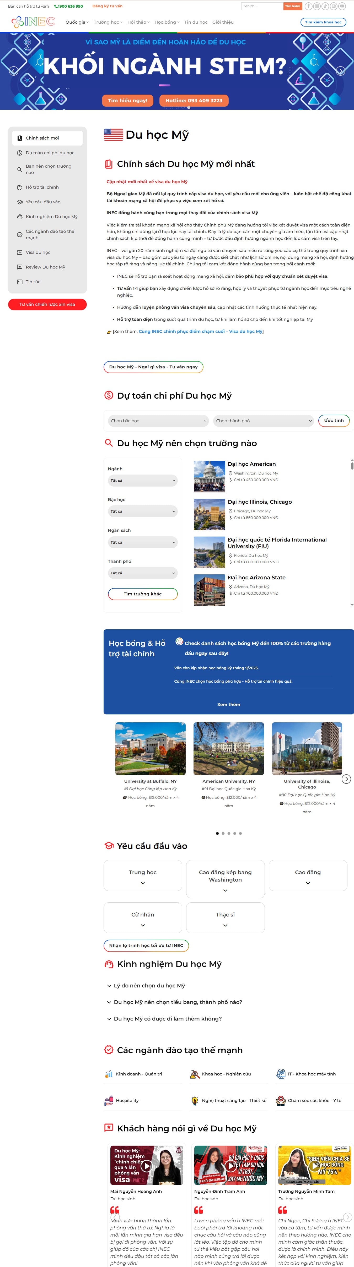Click the Bạn nên chọn trường search sidebar icon

tap(20, 169)
